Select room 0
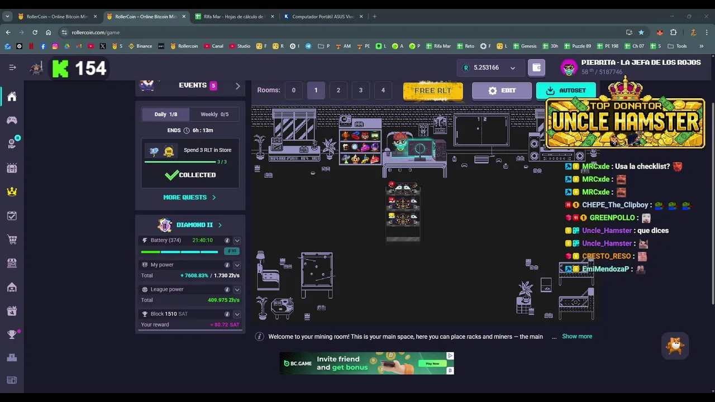The width and height of the screenshot is (715, 402). point(293,90)
